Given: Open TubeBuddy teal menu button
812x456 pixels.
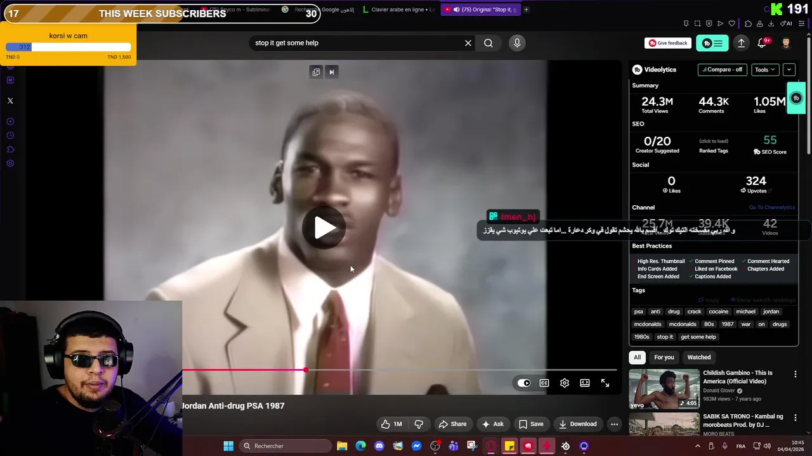Looking at the screenshot, I should point(712,43).
